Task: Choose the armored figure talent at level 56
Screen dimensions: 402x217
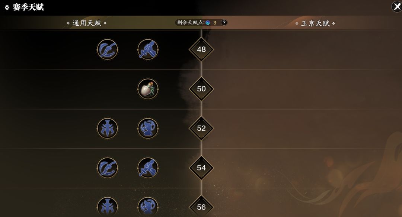Action: 148,207
